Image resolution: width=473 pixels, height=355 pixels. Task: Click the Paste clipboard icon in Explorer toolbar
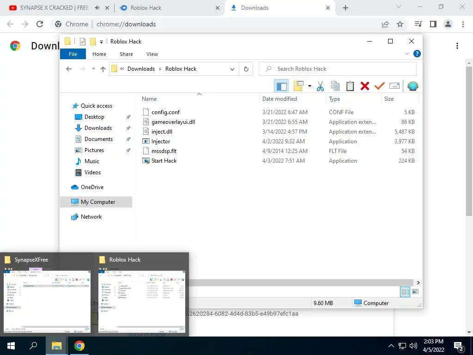(350, 86)
